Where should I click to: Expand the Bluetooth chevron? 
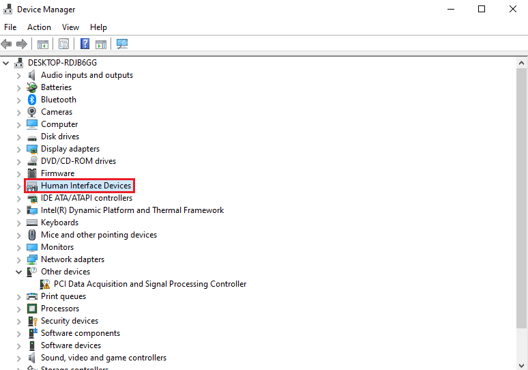[x=19, y=100]
